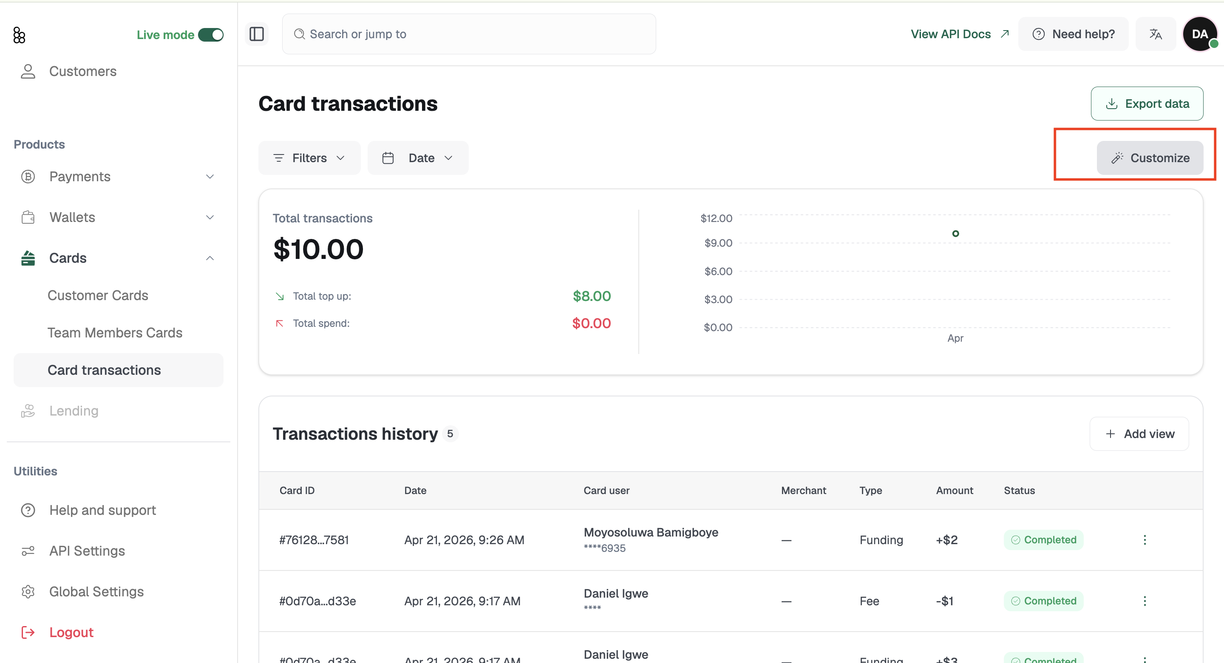Open the DA profile avatar
This screenshot has width=1224, height=663.
pos(1200,34)
